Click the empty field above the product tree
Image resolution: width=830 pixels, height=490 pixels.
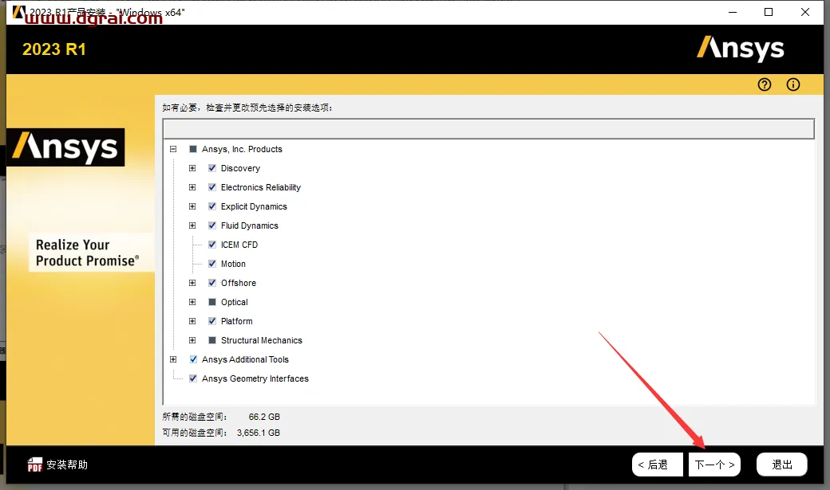click(x=488, y=128)
